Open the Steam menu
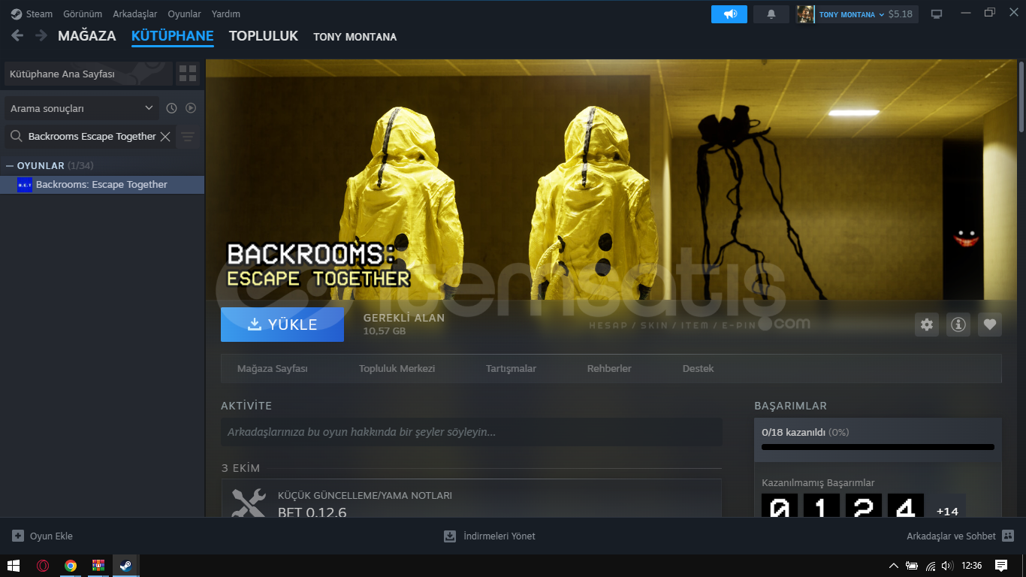 [40, 14]
